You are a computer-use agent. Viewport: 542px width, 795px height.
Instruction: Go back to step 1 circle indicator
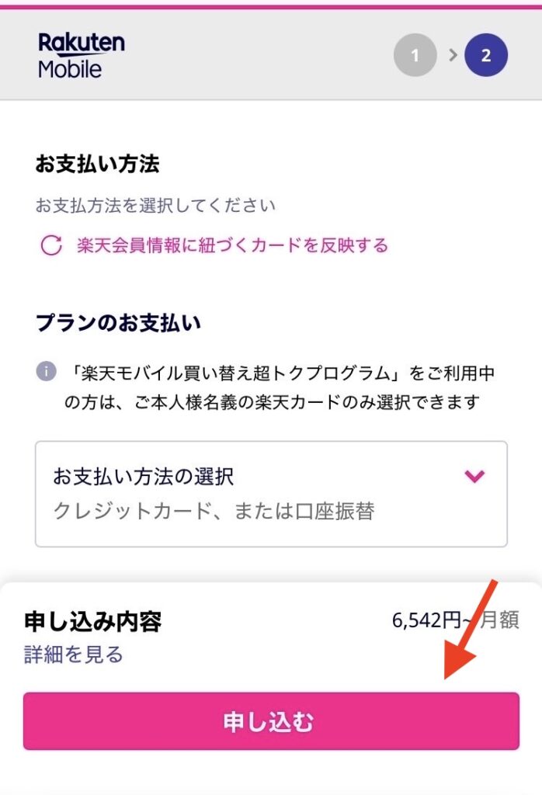[415, 56]
